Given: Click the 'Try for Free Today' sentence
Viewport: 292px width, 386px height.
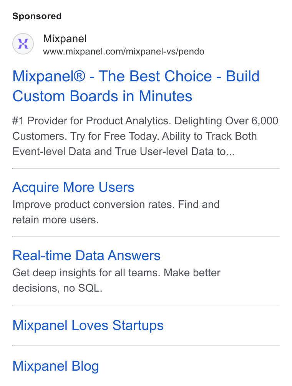Looking at the screenshot, I should 114,136.
